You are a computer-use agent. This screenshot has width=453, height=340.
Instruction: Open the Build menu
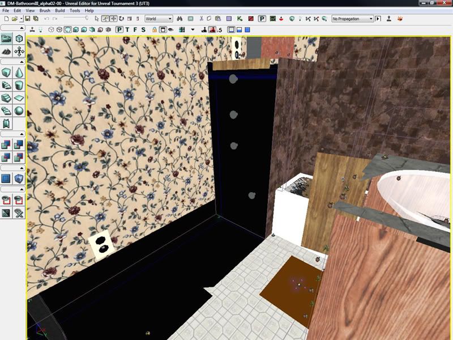[59, 11]
